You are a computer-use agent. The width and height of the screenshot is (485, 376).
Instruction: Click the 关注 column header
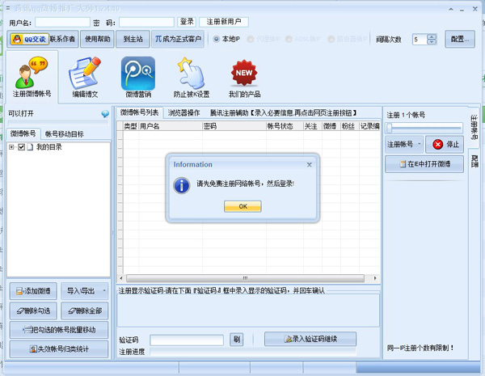tap(312, 126)
